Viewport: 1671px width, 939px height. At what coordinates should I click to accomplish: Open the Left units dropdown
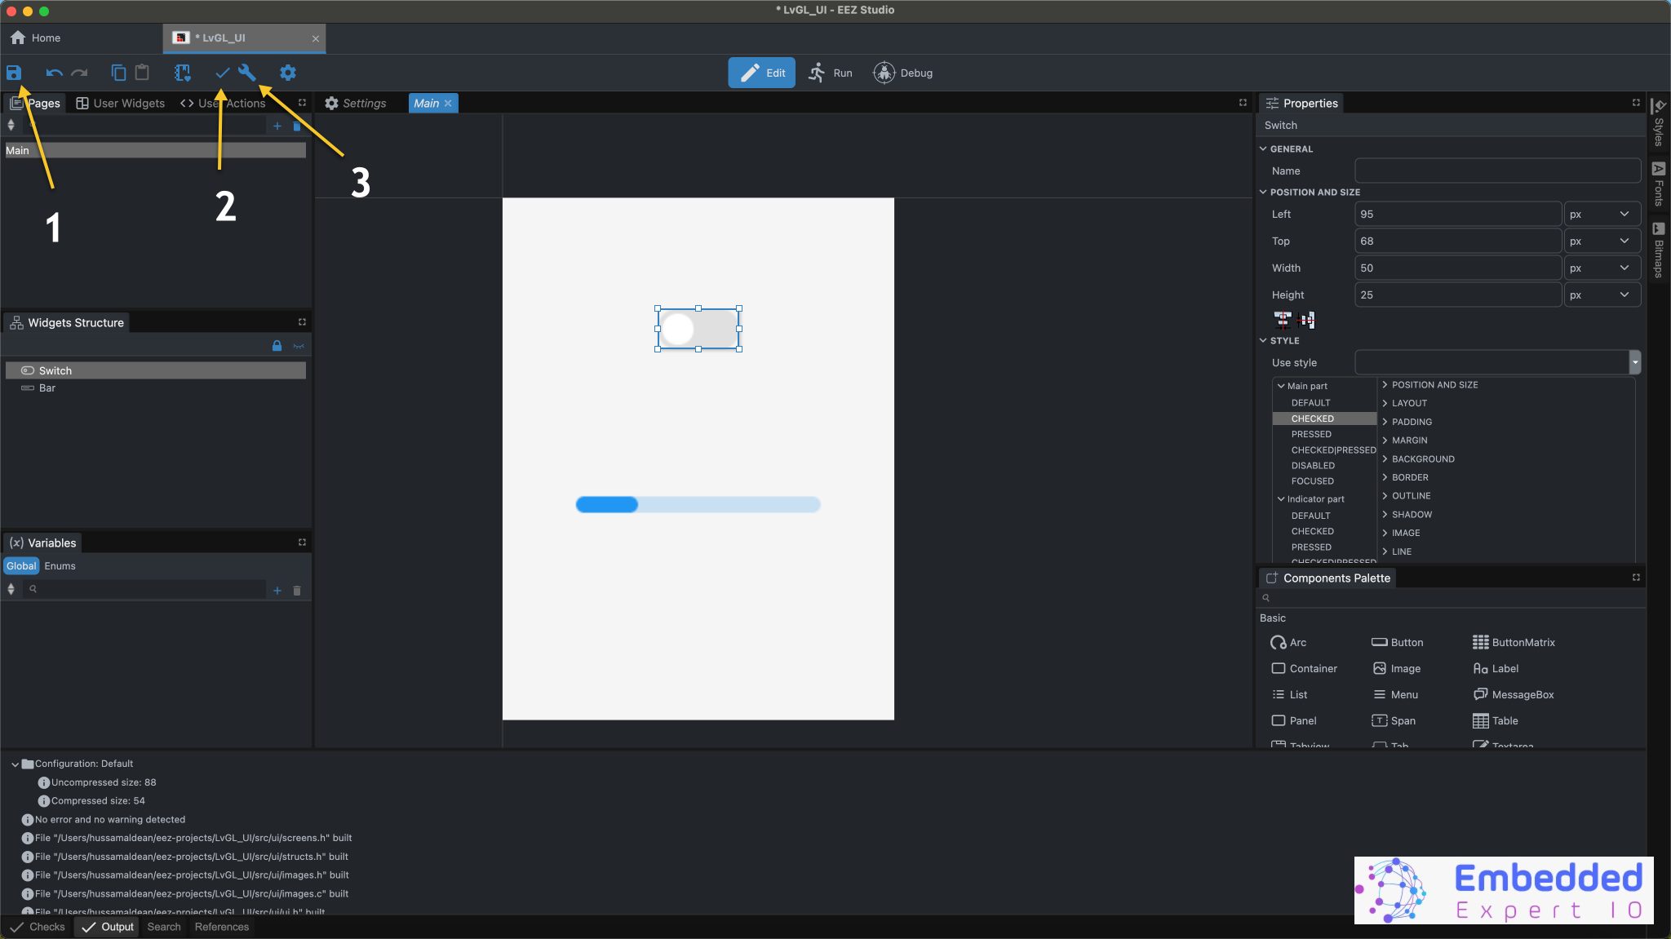coord(1601,214)
